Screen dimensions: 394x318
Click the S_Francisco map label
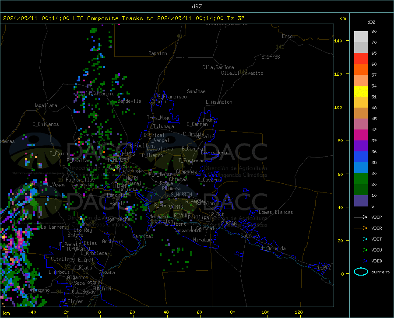tap(172, 97)
